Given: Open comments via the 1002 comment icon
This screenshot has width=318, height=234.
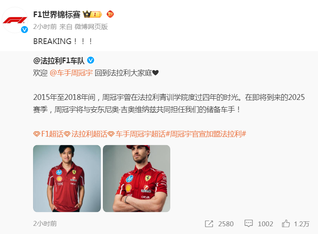Looking at the screenshot, I should [x=249, y=224].
